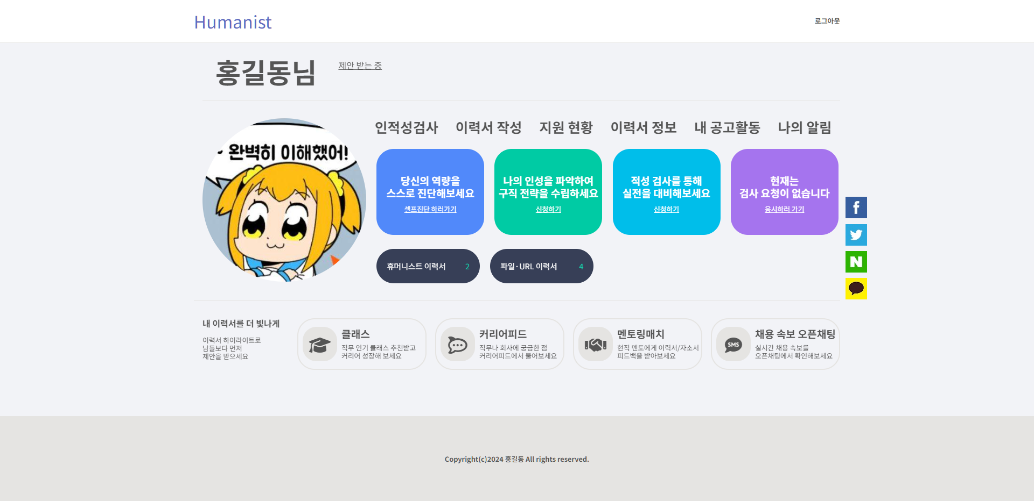Click the 이력서 하이라이트로 paragraph
This screenshot has height=501, width=1034.
[232, 348]
